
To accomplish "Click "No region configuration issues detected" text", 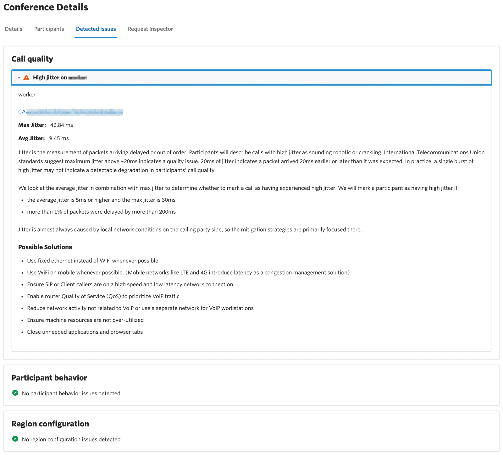I will click(x=71, y=439).
